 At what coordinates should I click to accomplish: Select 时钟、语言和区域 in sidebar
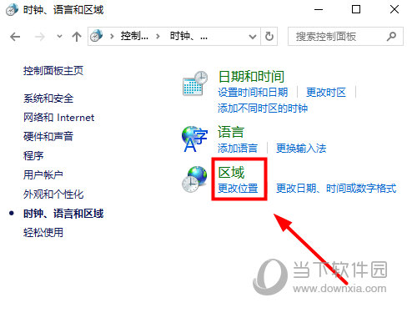(x=63, y=214)
